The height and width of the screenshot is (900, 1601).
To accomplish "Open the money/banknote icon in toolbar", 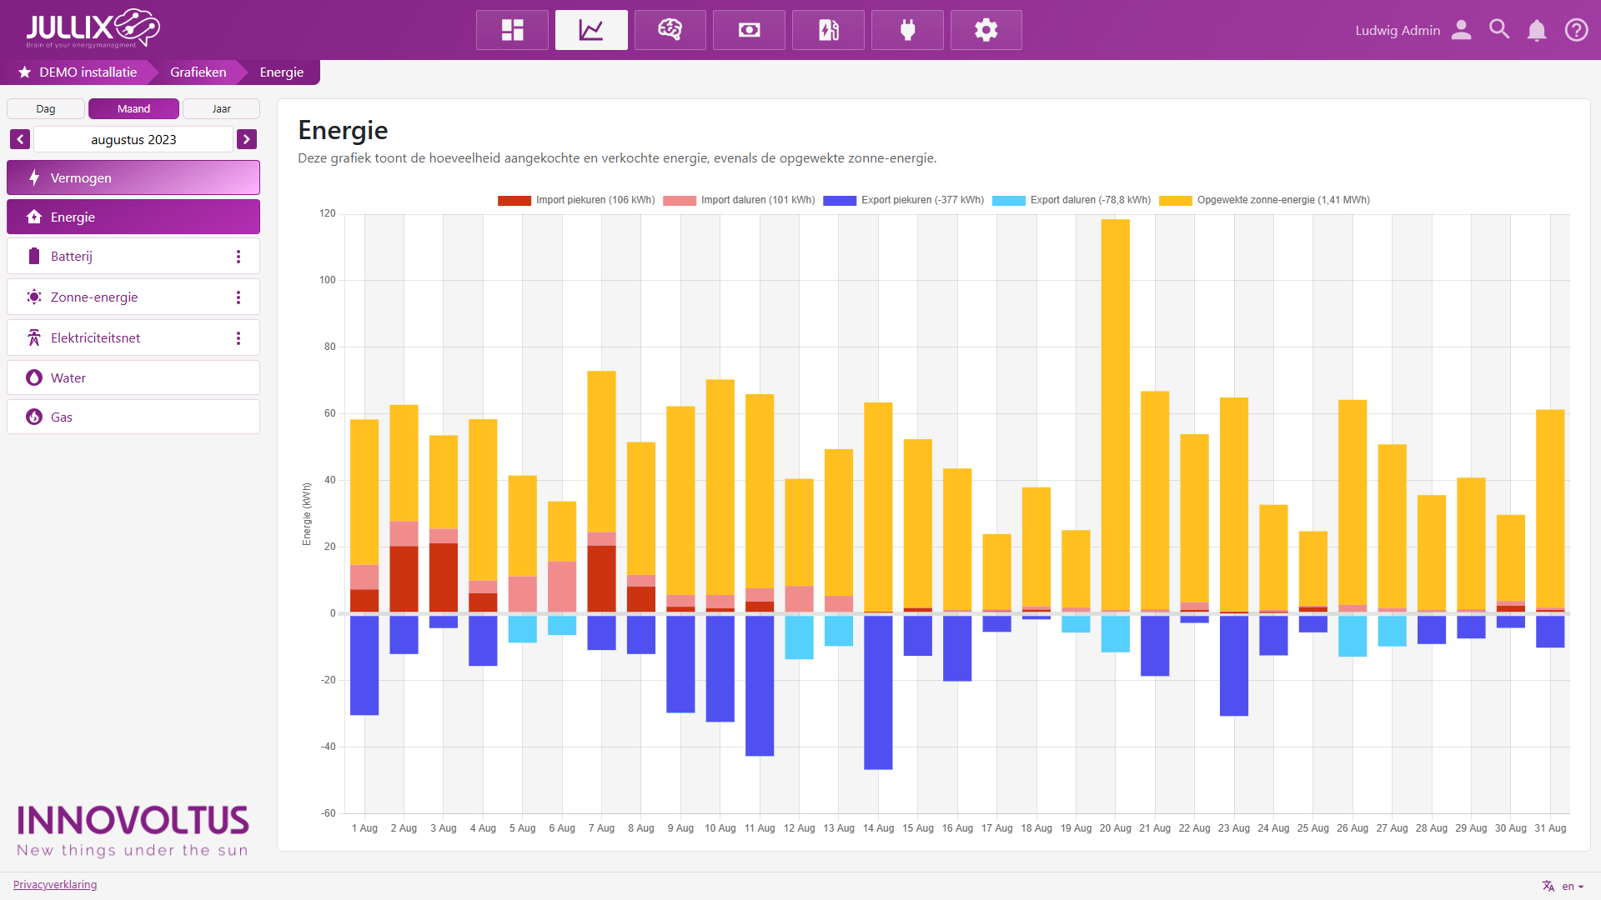I will point(749,30).
